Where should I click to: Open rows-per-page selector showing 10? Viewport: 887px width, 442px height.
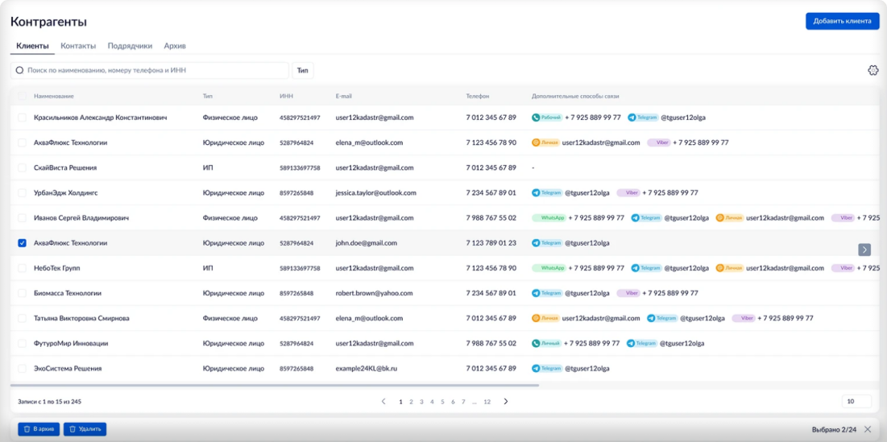click(x=856, y=401)
